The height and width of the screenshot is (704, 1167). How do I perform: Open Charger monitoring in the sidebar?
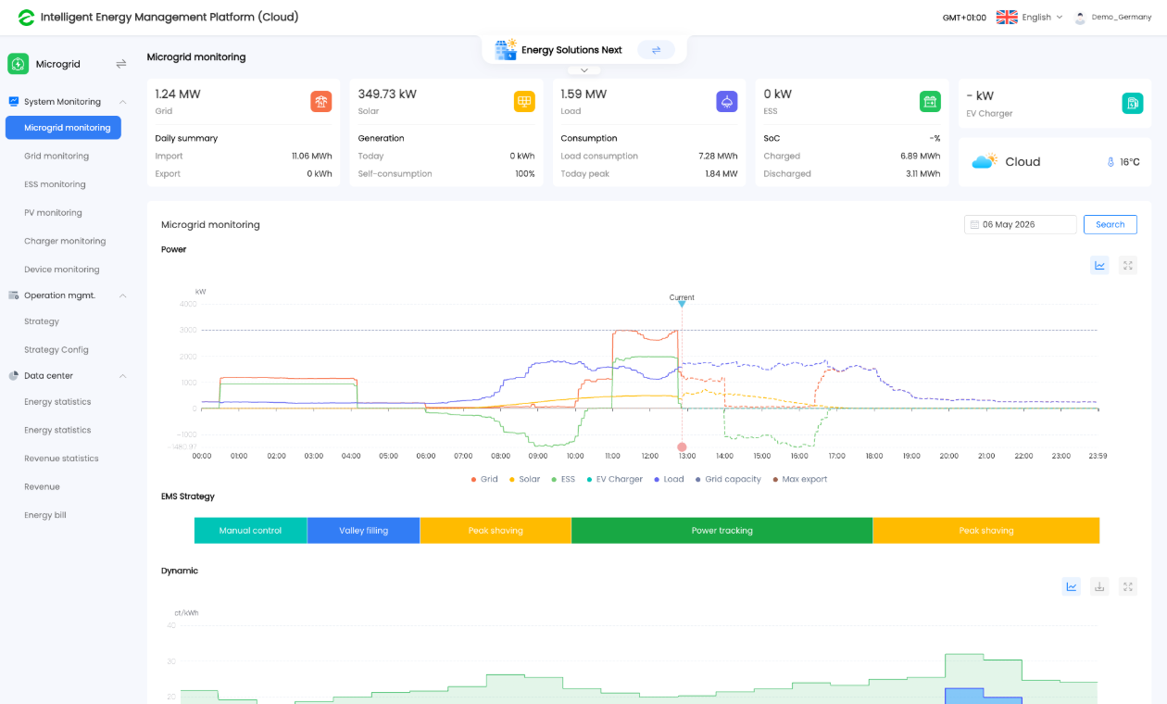[65, 241]
